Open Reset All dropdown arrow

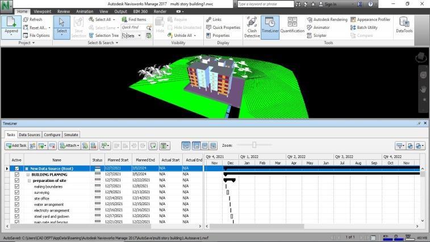click(49, 28)
